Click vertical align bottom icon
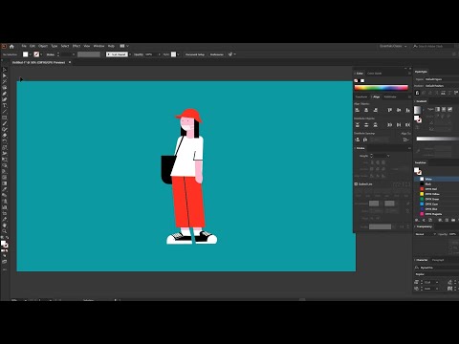459x344 pixels. [407, 110]
